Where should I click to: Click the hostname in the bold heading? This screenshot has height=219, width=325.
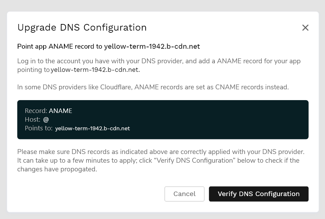(x=152, y=47)
